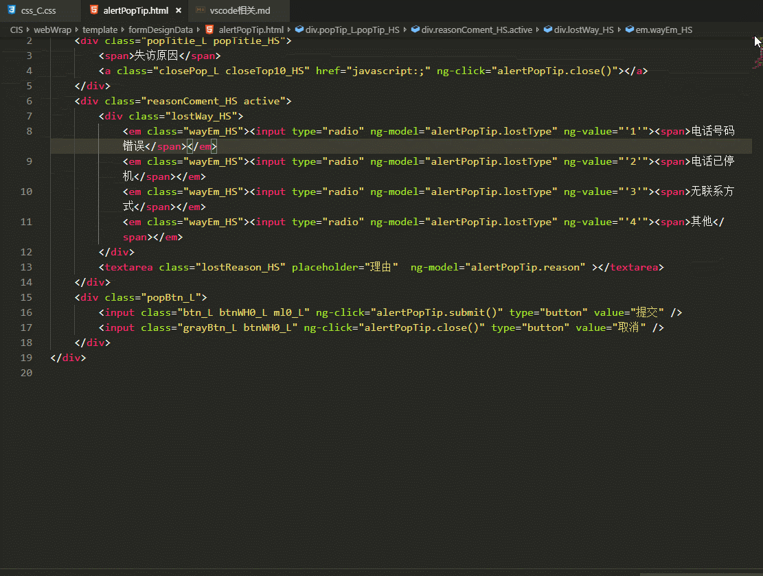Click cube icon before div.reasonComent_HS.active breadcrumb

[415, 30]
